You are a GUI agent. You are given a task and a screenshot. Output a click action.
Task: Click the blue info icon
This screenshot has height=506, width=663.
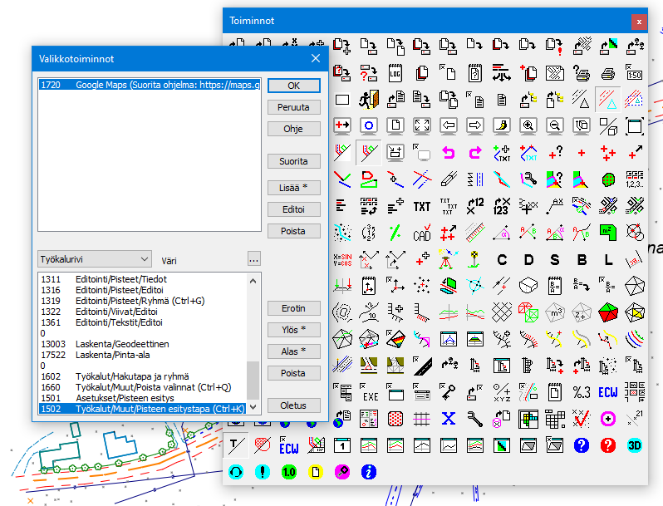point(368,471)
